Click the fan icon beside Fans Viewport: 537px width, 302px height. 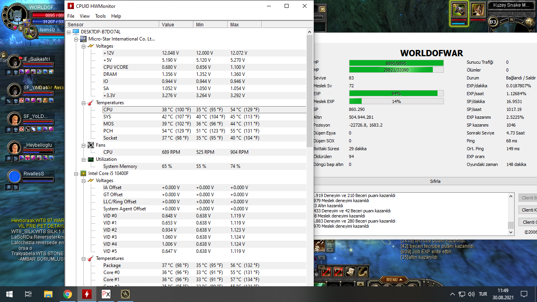(90, 145)
